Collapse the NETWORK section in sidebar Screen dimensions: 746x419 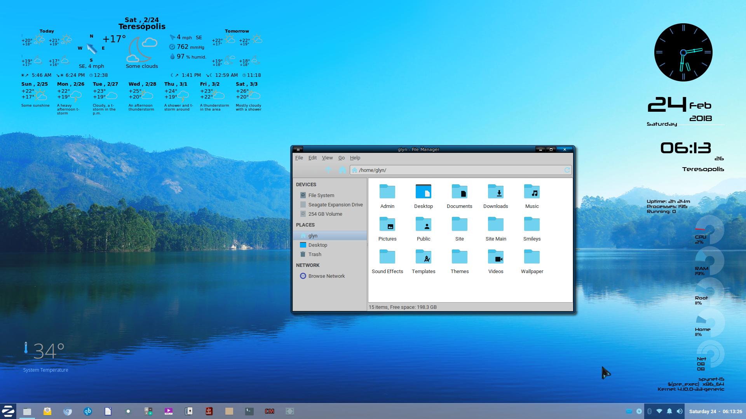pos(308,265)
